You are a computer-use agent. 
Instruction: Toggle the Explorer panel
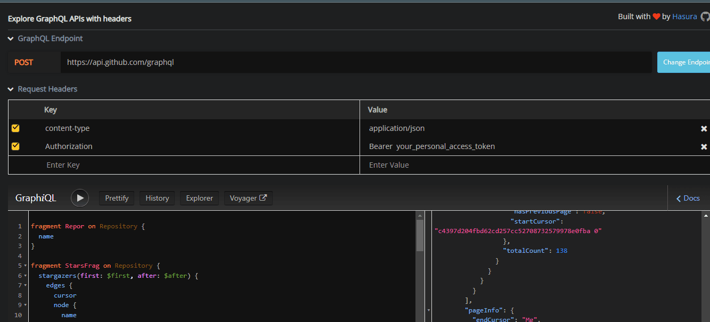tap(200, 198)
